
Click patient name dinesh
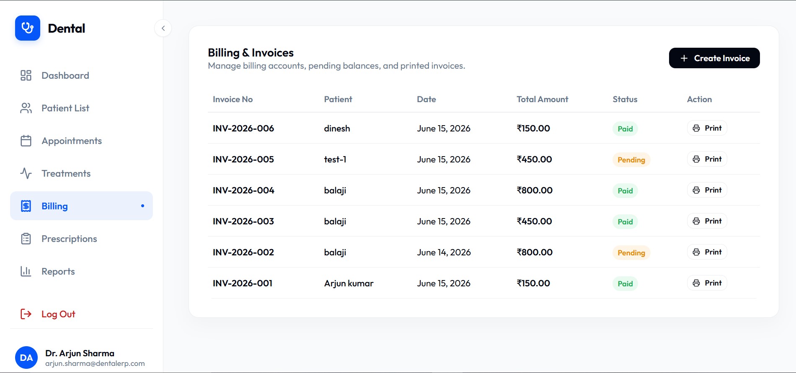click(x=337, y=128)
